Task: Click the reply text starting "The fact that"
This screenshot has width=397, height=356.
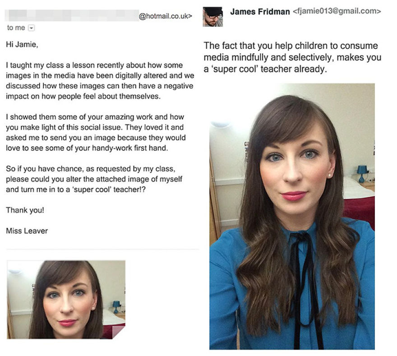Action: tap(292, 57)
